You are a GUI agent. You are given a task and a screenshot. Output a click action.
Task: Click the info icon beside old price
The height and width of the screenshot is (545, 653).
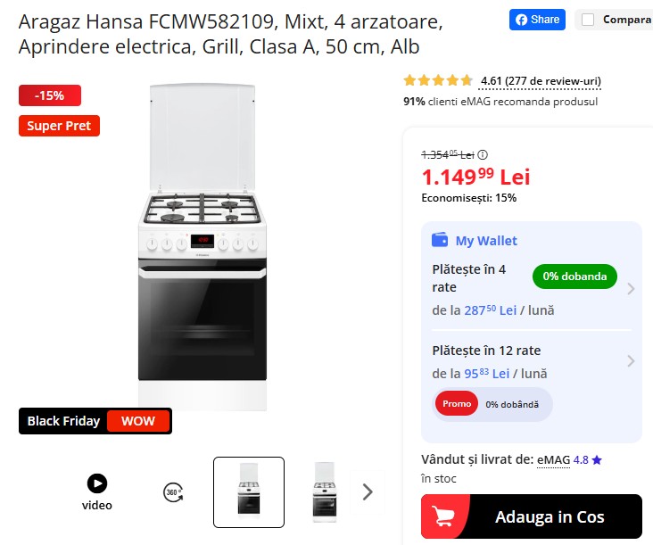484,154
